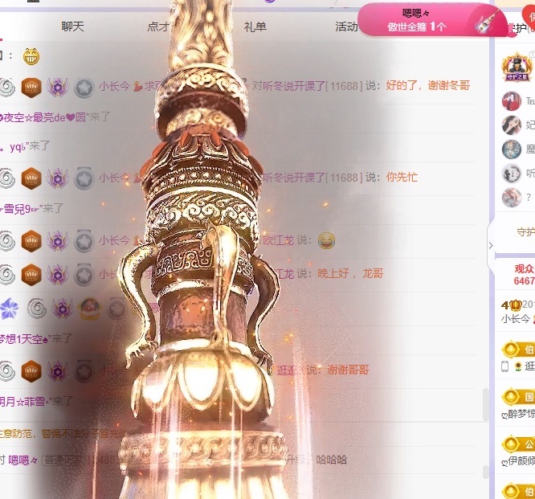
Task: Click the first guardian avatar below 守护之星
Action: point(512,101)
